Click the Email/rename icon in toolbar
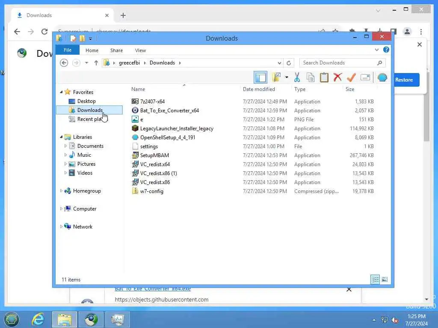The height and width of the screenshot is (328, 438). [365, 77]
